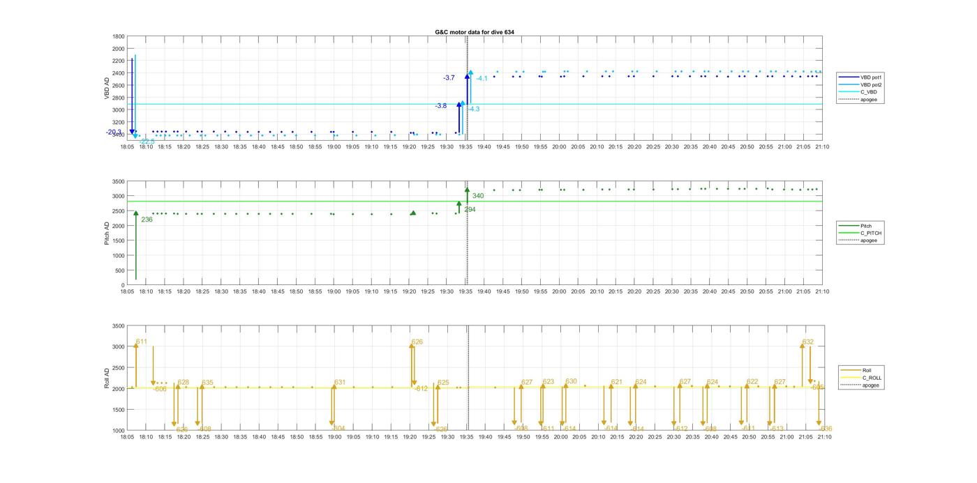The width and height of the screenshot is (977, 483).
Task: Select the Pitch legend entry
Action: [x=856, y=226]
